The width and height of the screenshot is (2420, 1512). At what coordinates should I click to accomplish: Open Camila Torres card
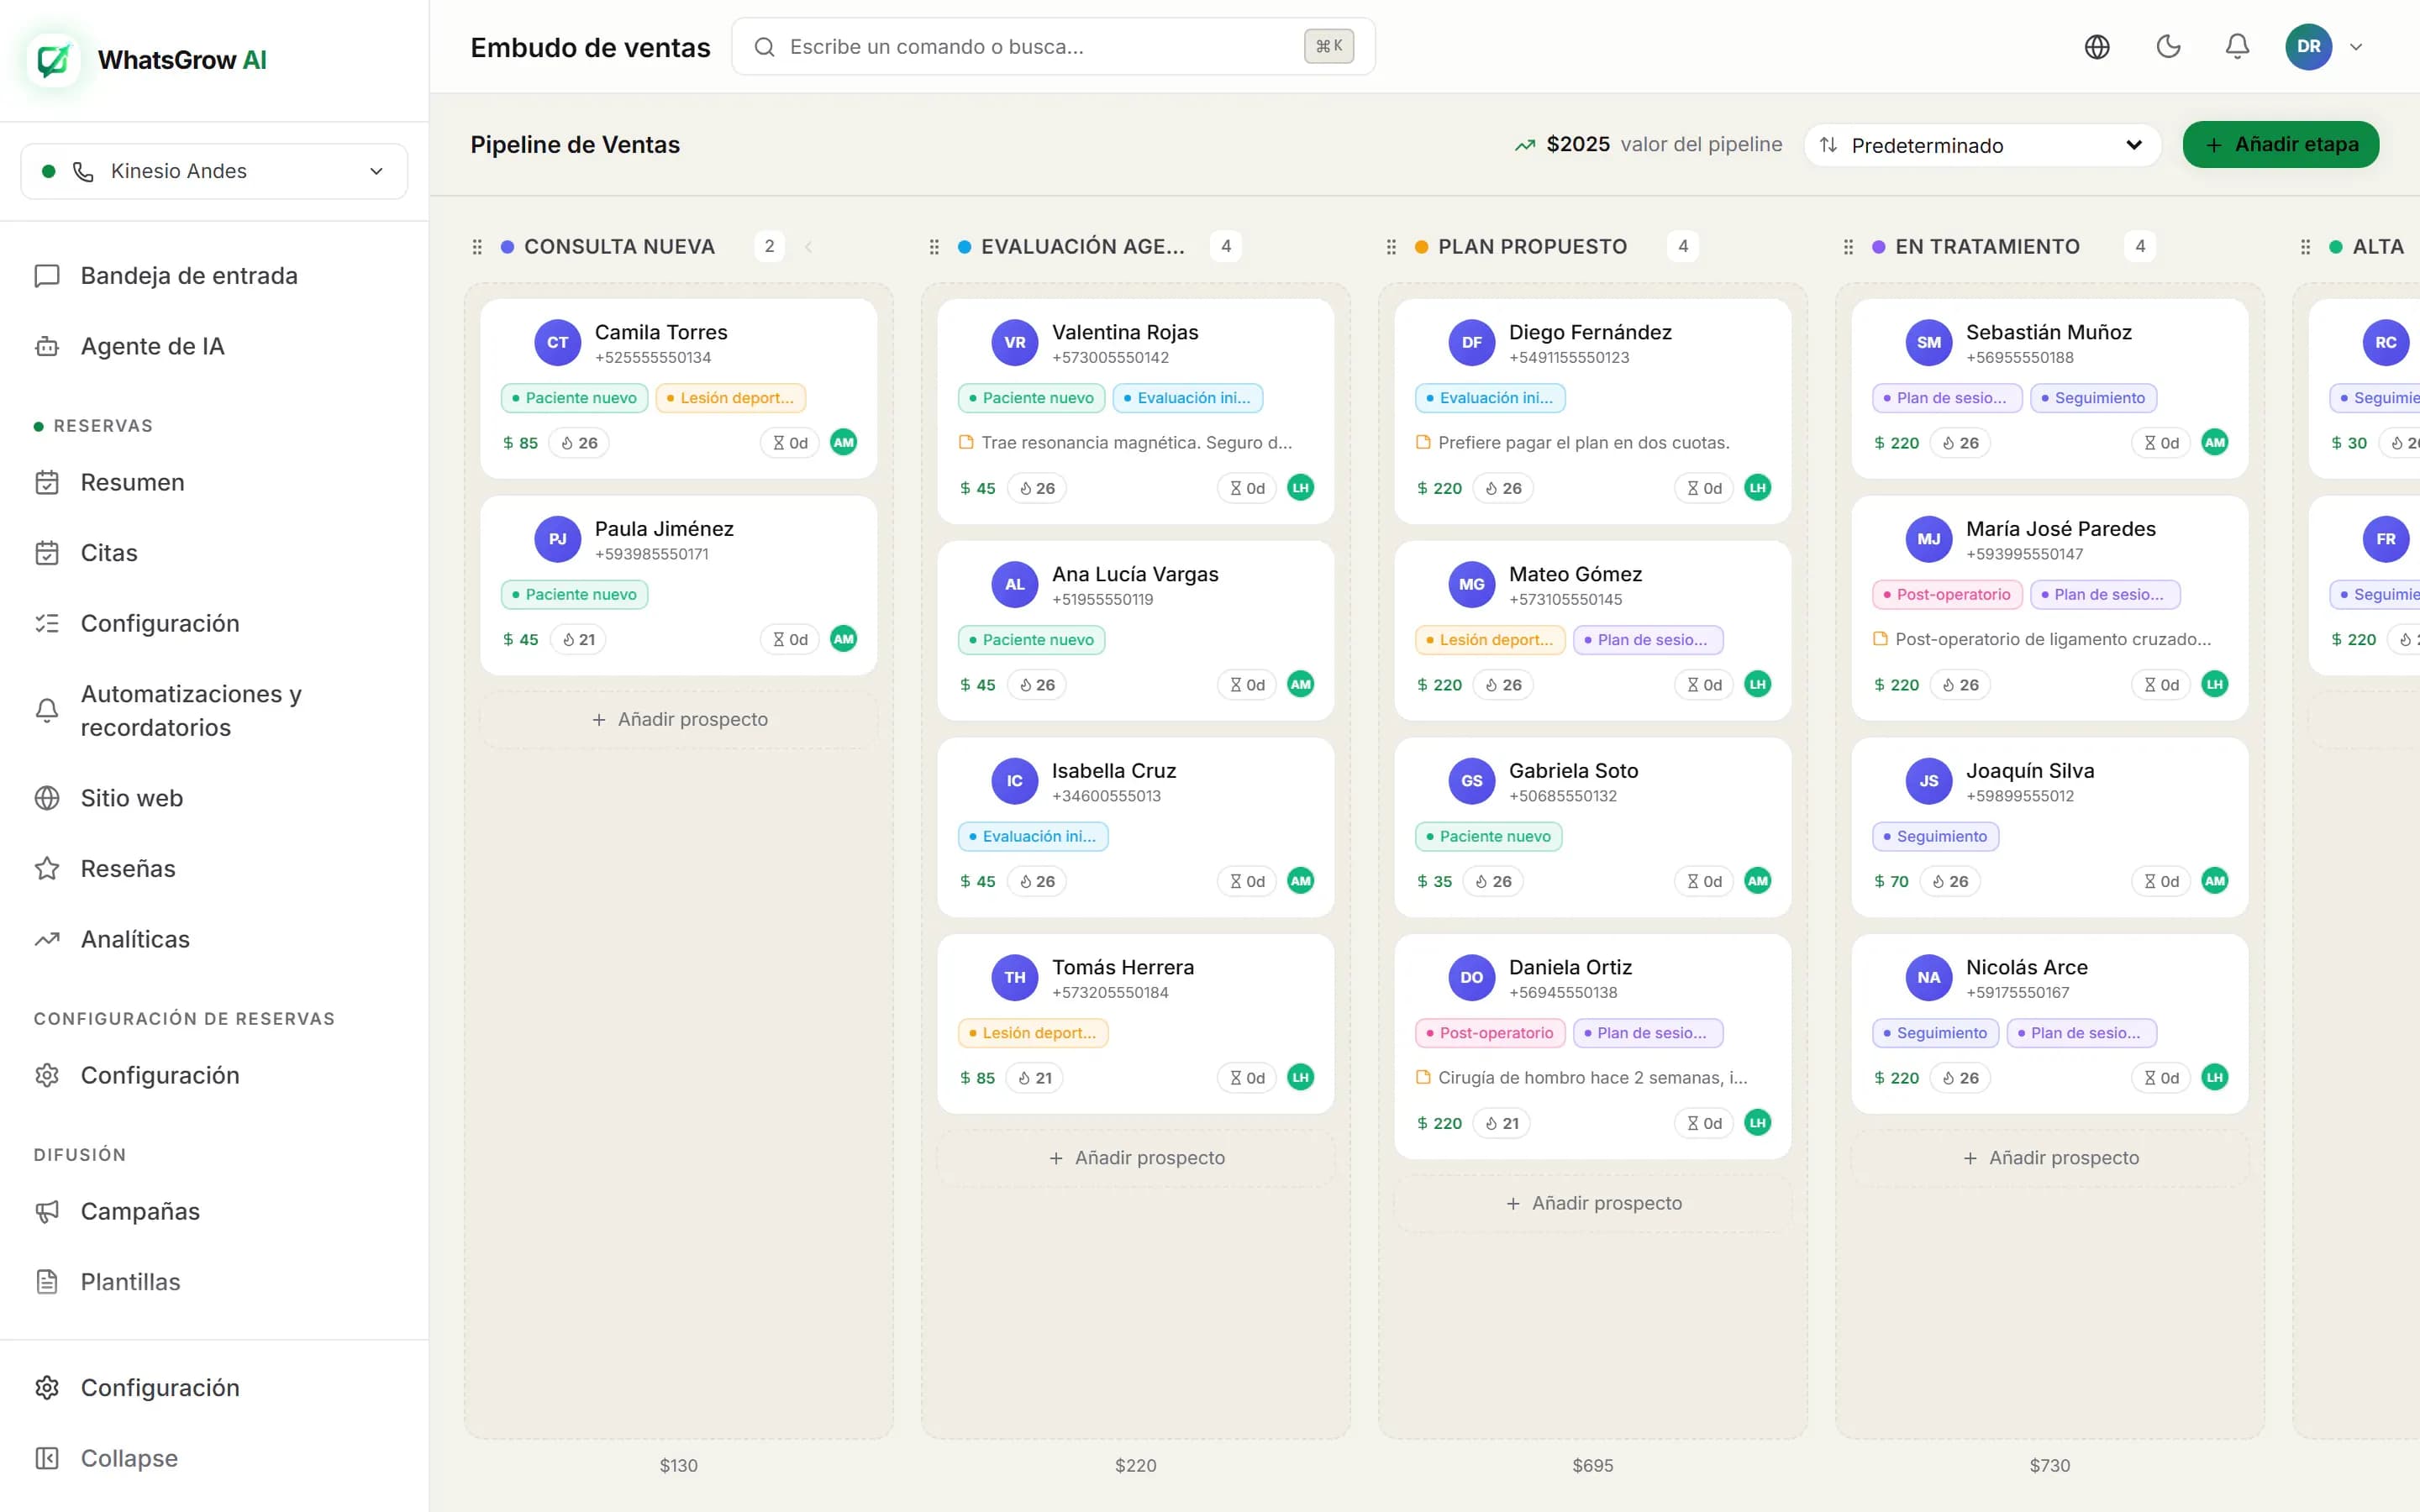679,388
